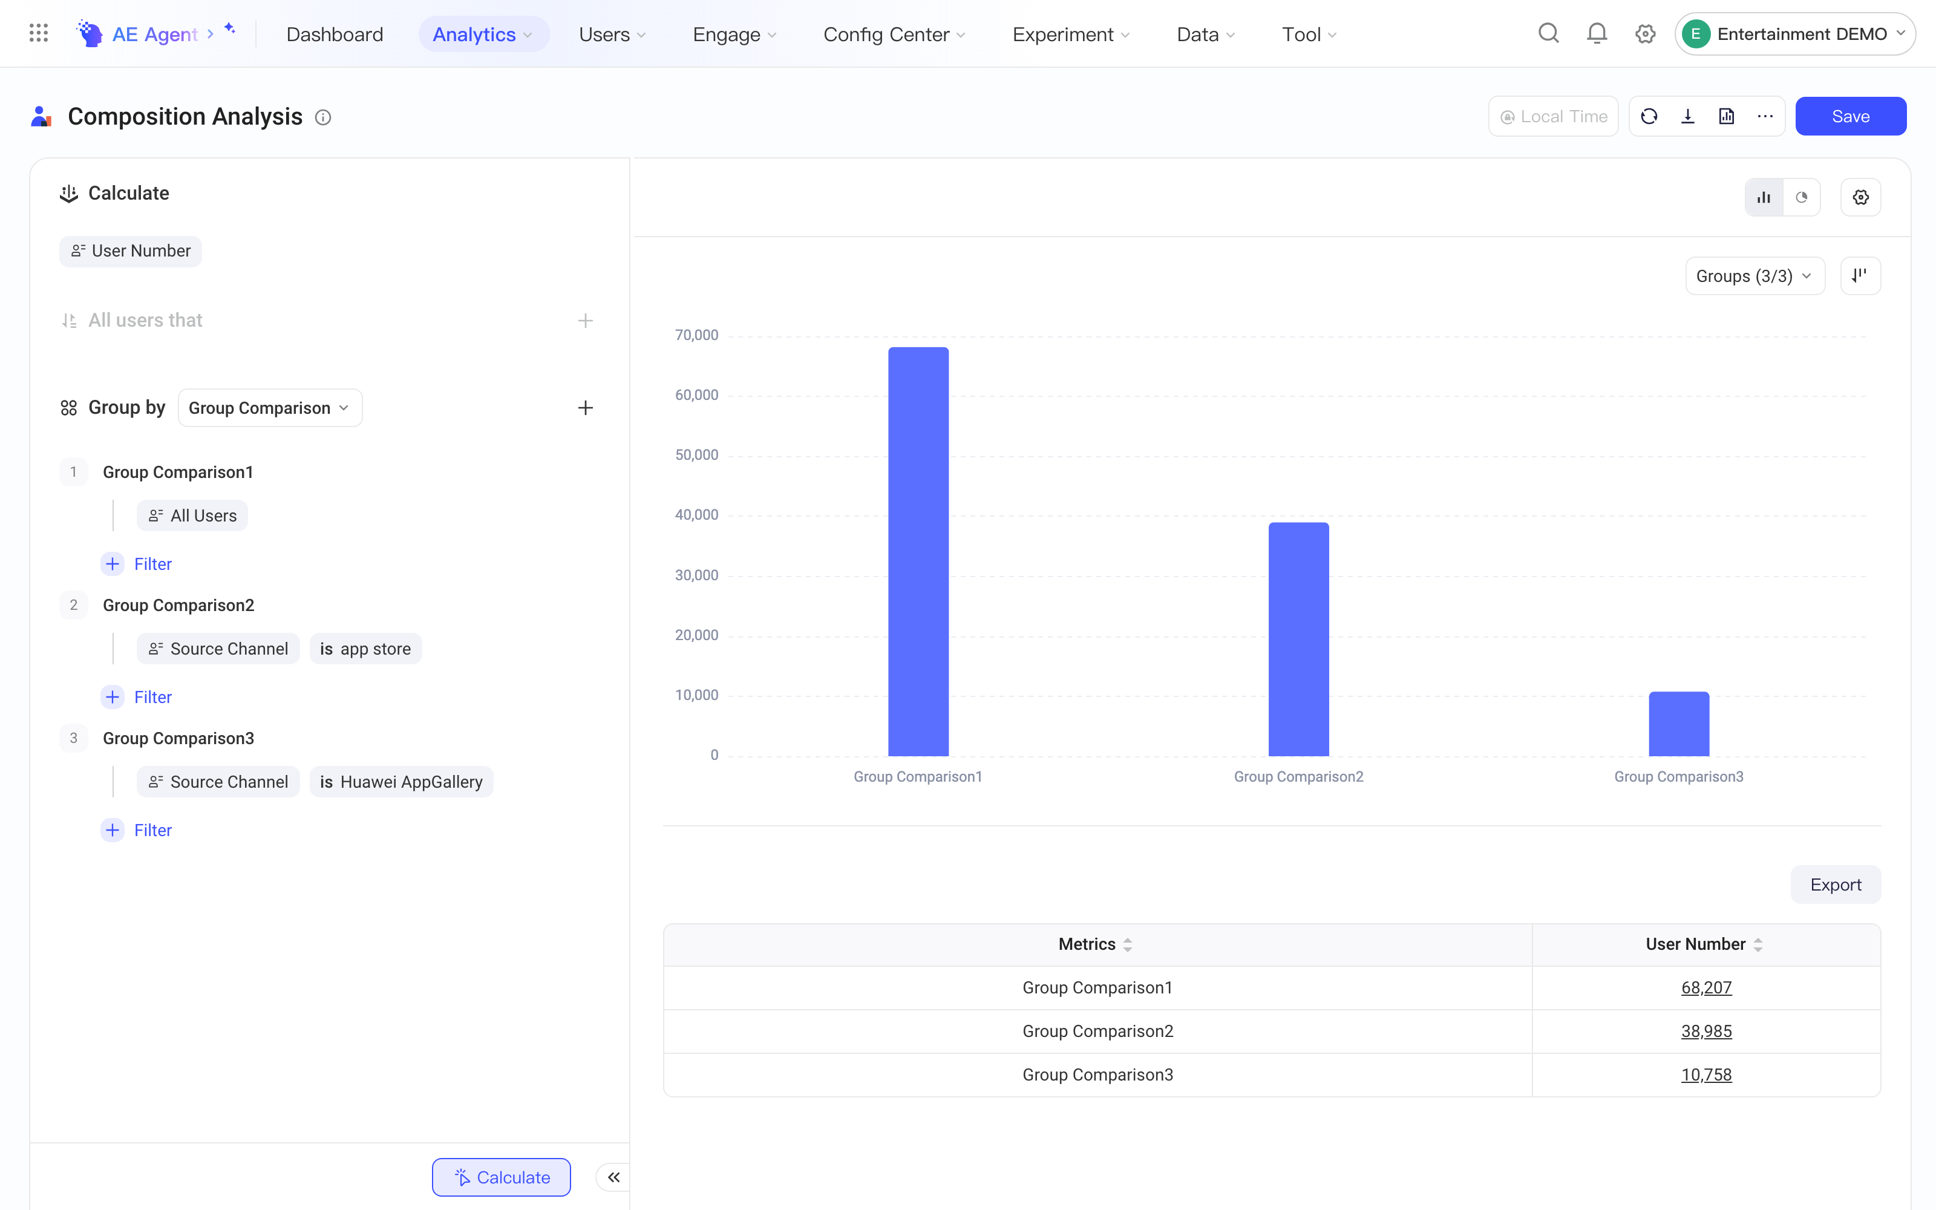1936x1210 pixels.
Task: Click the Group Comparison1 bar in chart
Action: point(918,551)
